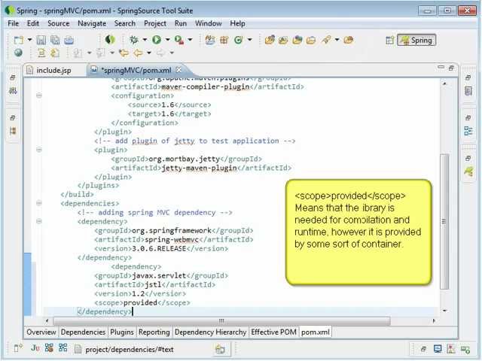
Task: Select the Spring perspective button
Action: (x=416, y=40)
